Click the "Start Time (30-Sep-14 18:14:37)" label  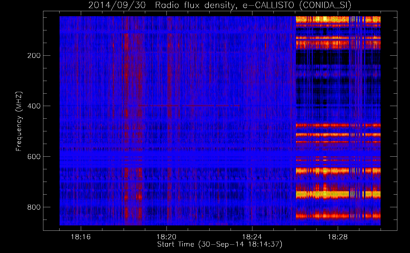(x=220, y=244)
